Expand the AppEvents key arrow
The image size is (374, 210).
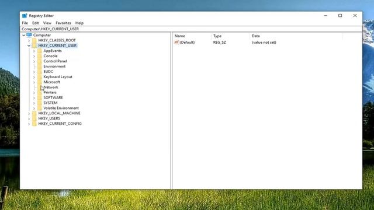[x=34, y=51]
